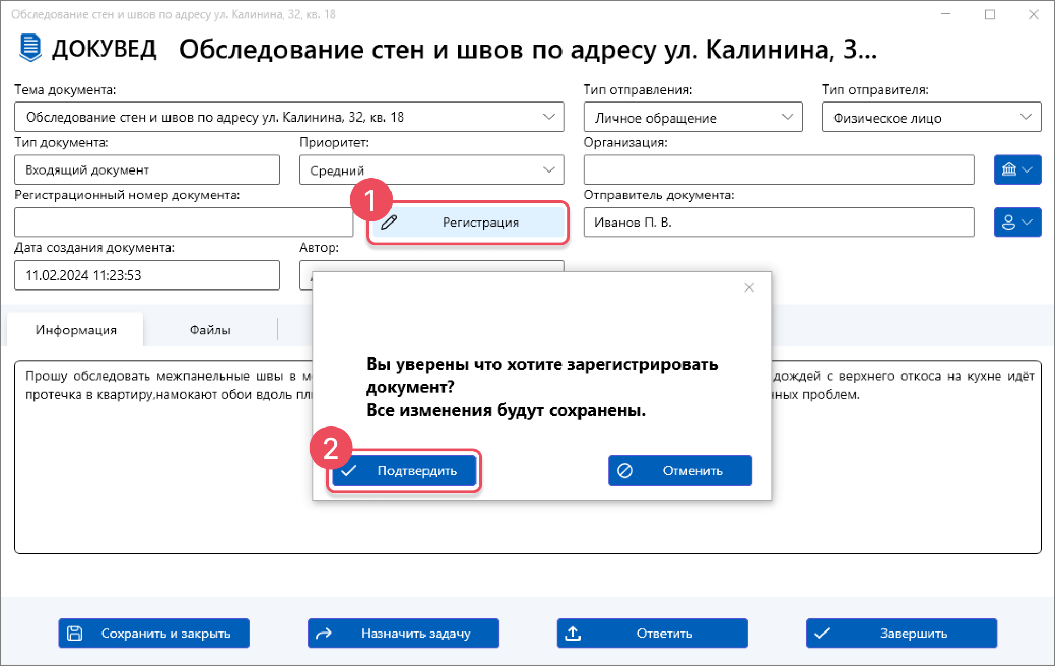Click the Завершить button

pos(901,633)
